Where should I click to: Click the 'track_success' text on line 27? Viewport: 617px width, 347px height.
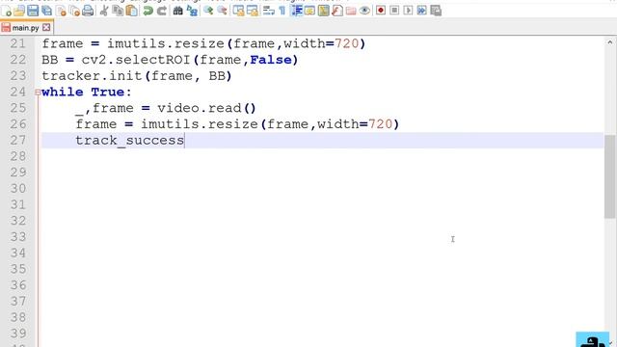(130, 141)
